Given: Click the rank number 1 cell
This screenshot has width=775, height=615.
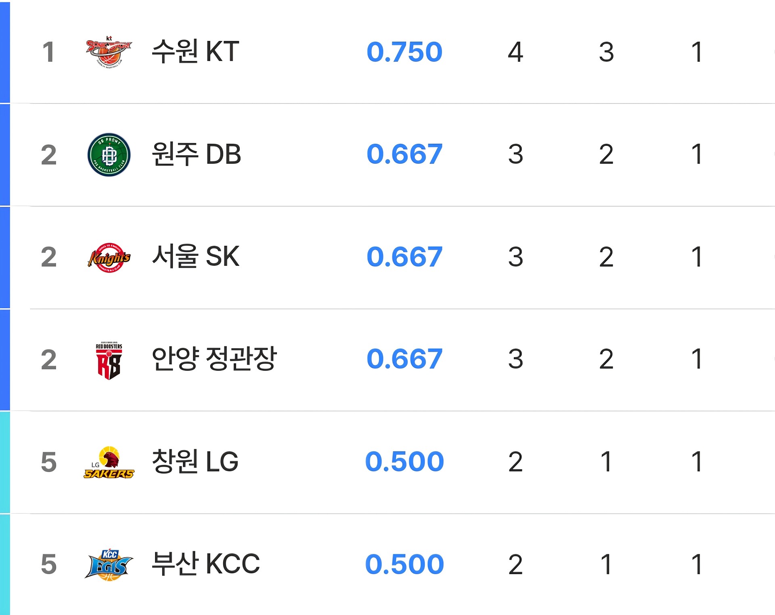Looking at the screenshot, I should (48, 52).
